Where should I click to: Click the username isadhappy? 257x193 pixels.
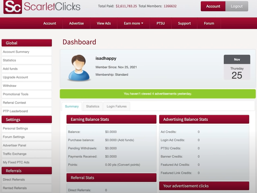tap(106, 58)
